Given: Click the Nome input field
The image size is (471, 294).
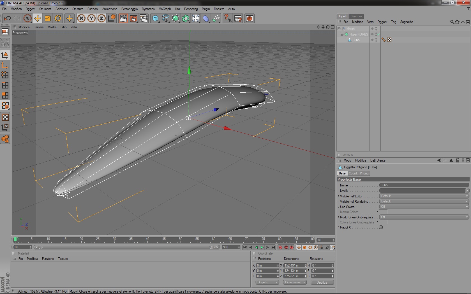Looking at the screenshot, I should [424, 185].
